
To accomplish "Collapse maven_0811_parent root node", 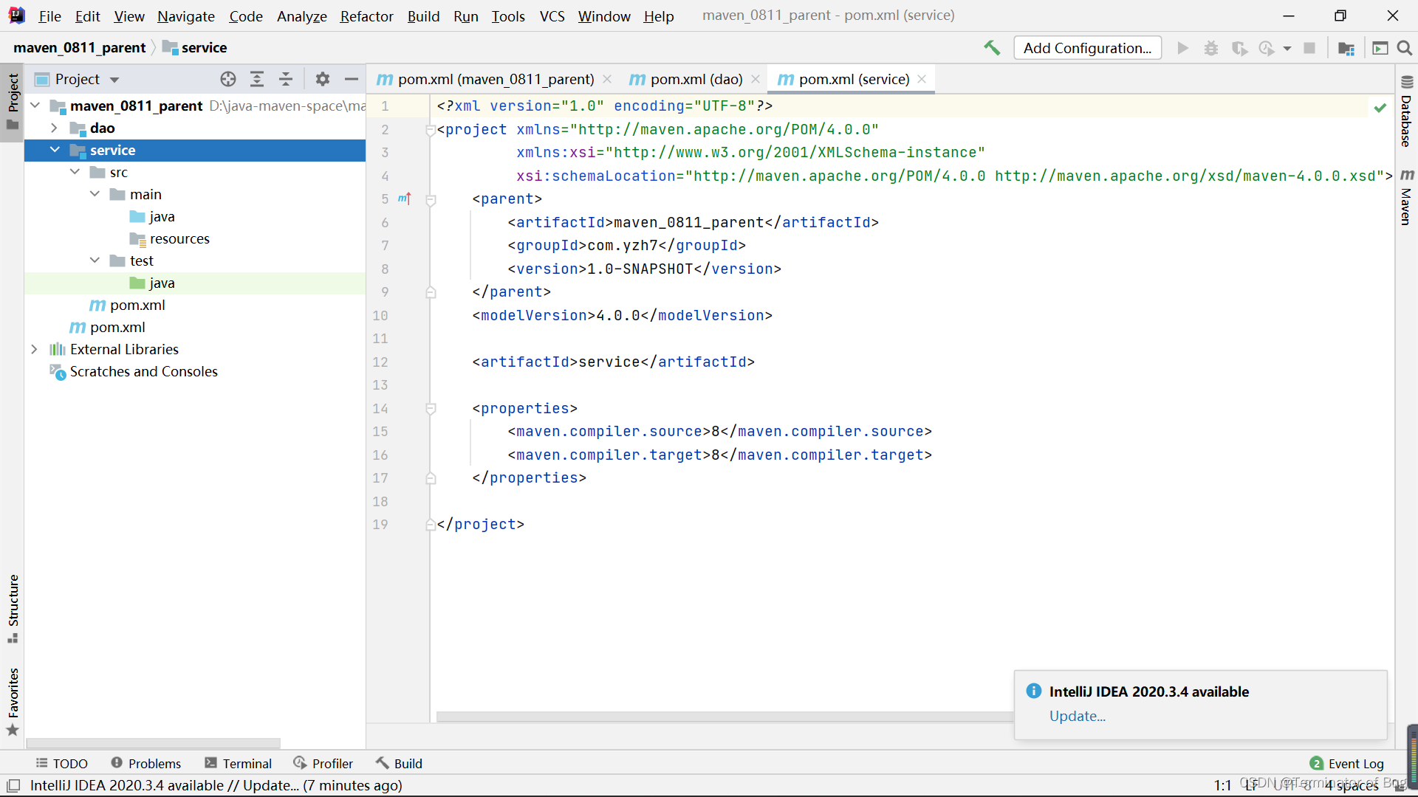I will tap(35, 106).
